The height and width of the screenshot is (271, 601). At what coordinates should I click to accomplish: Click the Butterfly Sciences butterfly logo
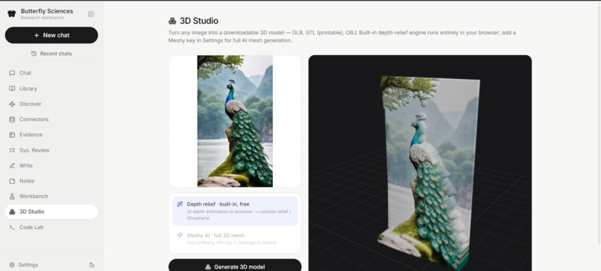[11, 14]
